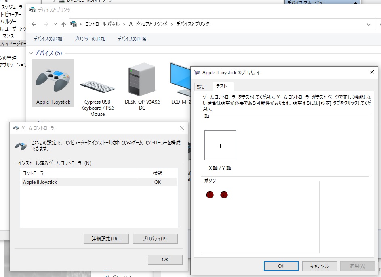Go forward in Devices and Printers window
Viewport: 381px width, 277px height.
pyautogui.click(x=46, y=24)
